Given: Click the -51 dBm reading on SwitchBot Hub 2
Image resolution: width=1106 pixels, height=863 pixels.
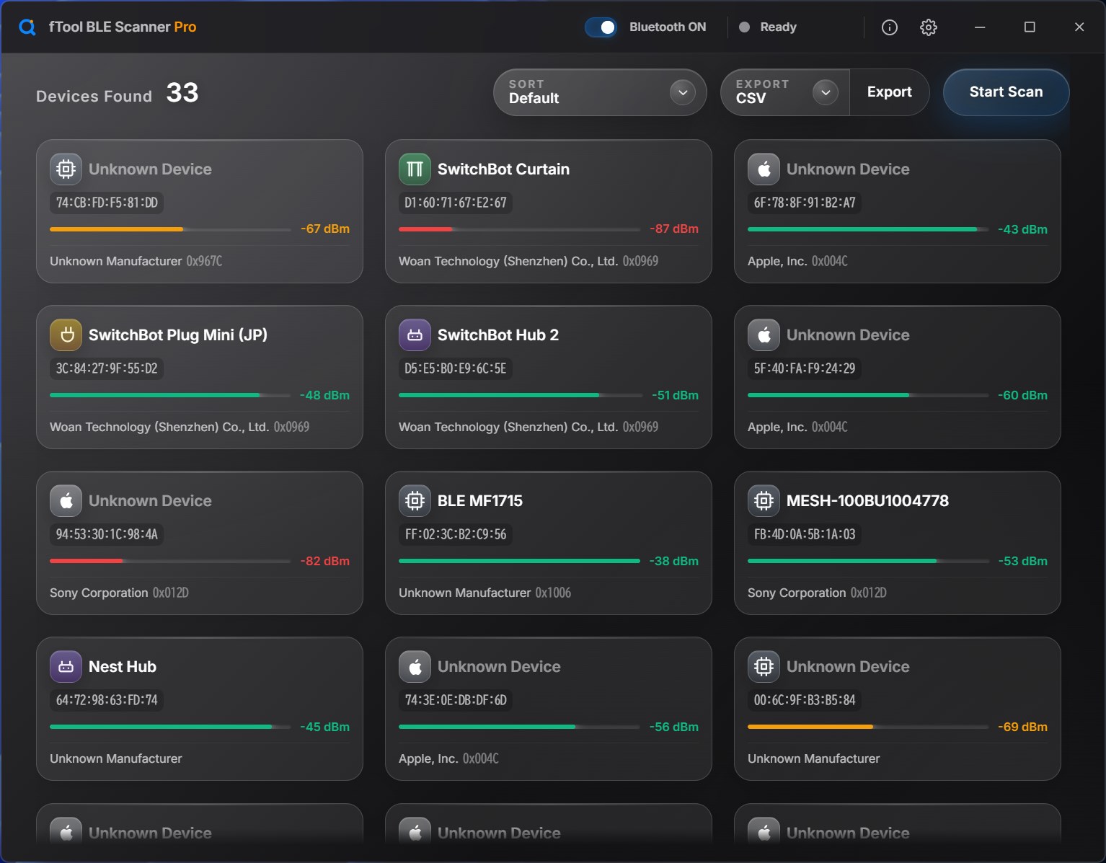Looking at the screenshot, I should coord(675,395).
